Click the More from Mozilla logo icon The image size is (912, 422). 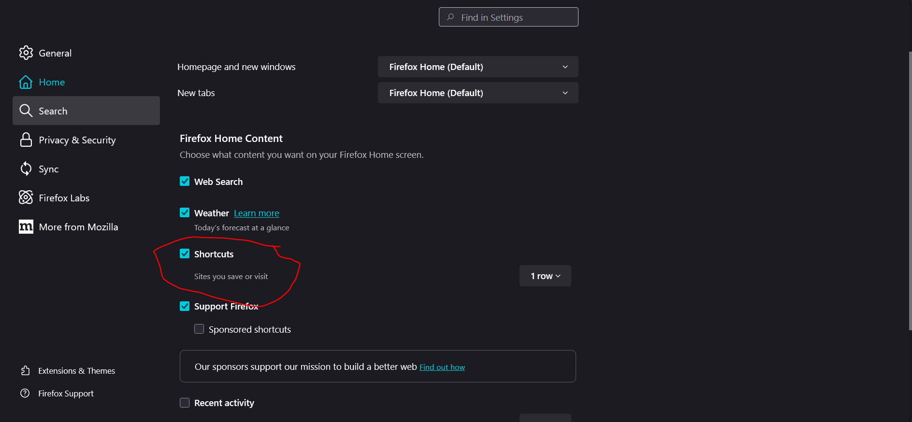pos(26,226)
